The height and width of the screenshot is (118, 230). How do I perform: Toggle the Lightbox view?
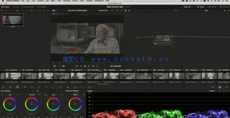click(x=224, y=7)
